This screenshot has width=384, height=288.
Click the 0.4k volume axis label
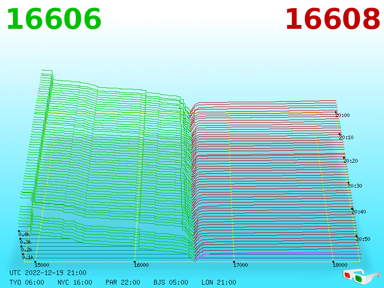tap(24, 234)
